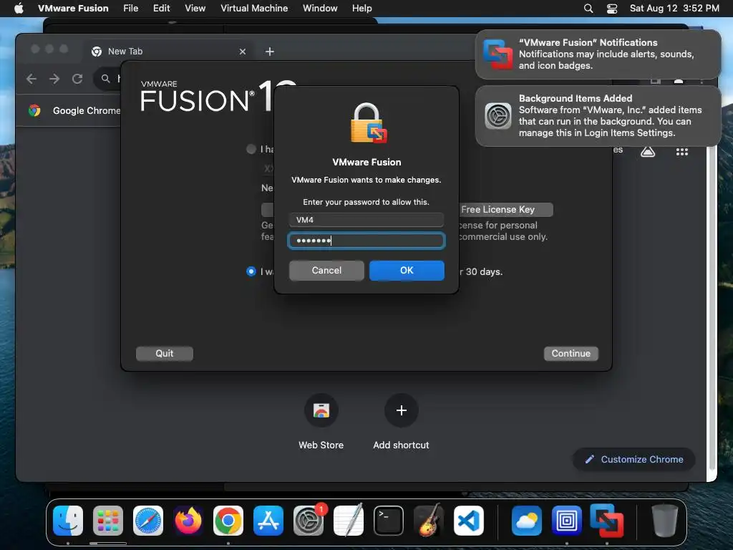Click VMware Fusion icon in the Dock
This screenshot has height=550, width=733.
[607, 521]
